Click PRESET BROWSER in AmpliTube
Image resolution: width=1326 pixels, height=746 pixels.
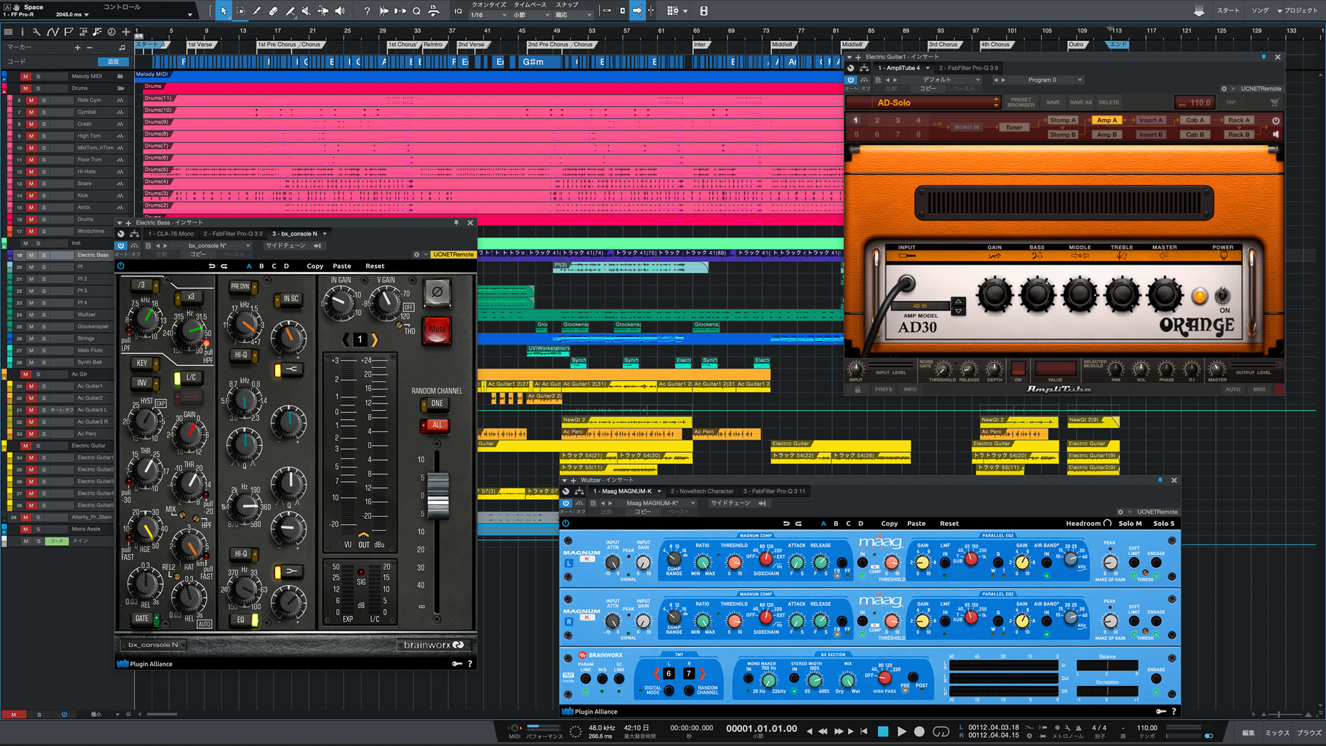pyautogui.click(x=1020, y=102)
